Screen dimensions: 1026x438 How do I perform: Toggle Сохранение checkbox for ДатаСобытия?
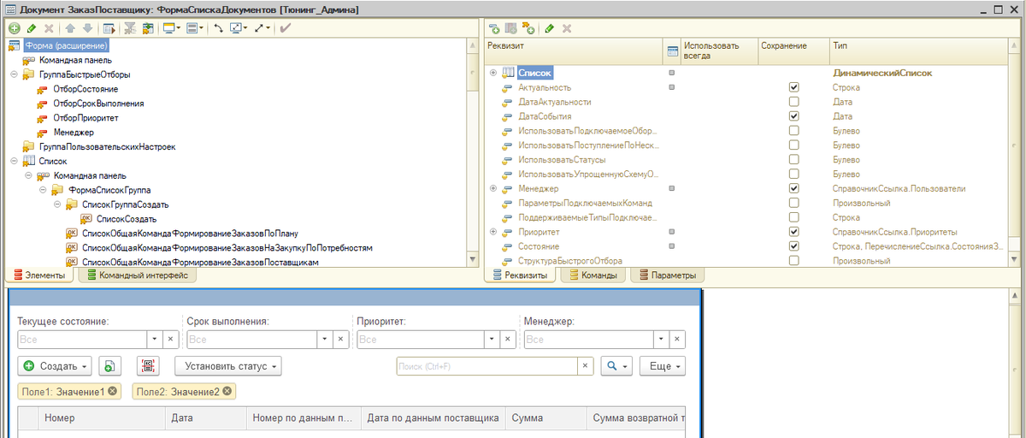pos(794,115)
